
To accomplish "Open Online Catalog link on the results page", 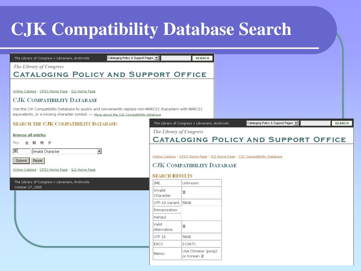I will point(164,156).
